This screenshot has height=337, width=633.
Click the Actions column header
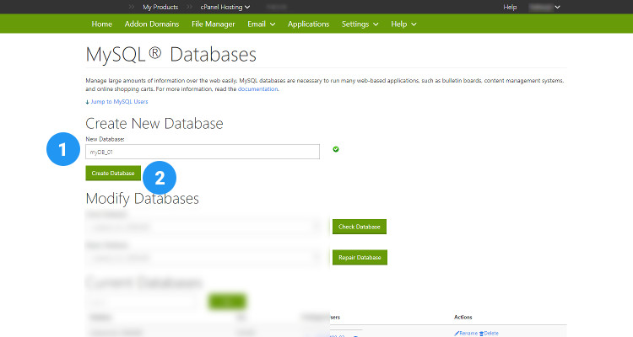pyautogui.click(x=463, y=318)
